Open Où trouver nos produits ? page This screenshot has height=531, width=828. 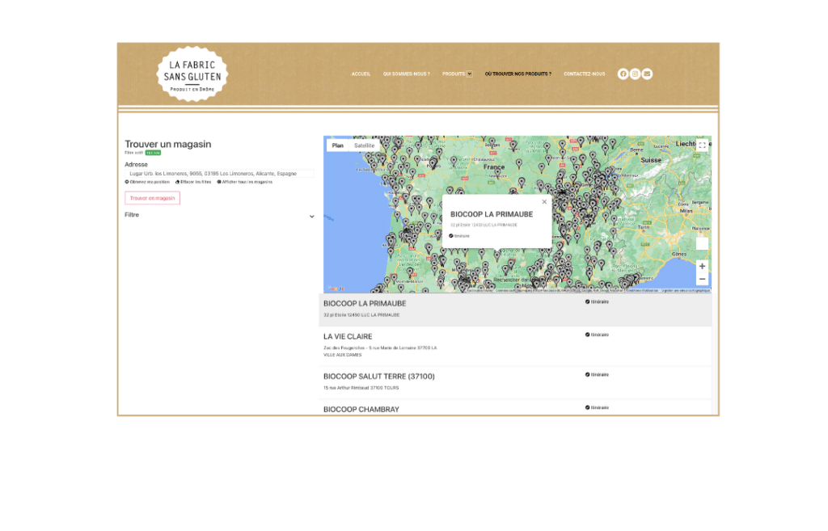[x=518, y=74]
